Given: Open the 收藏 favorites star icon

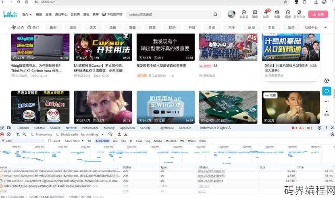Looking at the screenshot, I should coord(277,14).
